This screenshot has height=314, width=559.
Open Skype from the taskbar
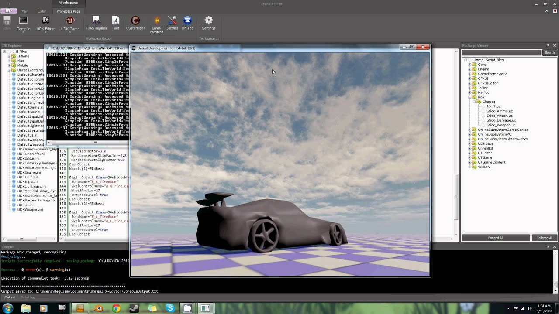[170, 308]
